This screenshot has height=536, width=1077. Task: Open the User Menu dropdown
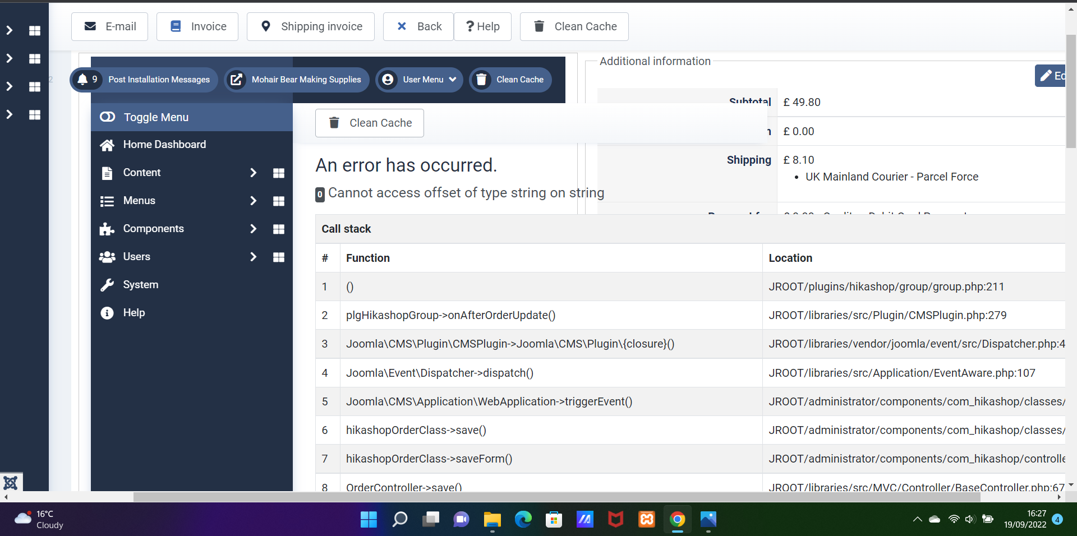(x=420, y=80)
